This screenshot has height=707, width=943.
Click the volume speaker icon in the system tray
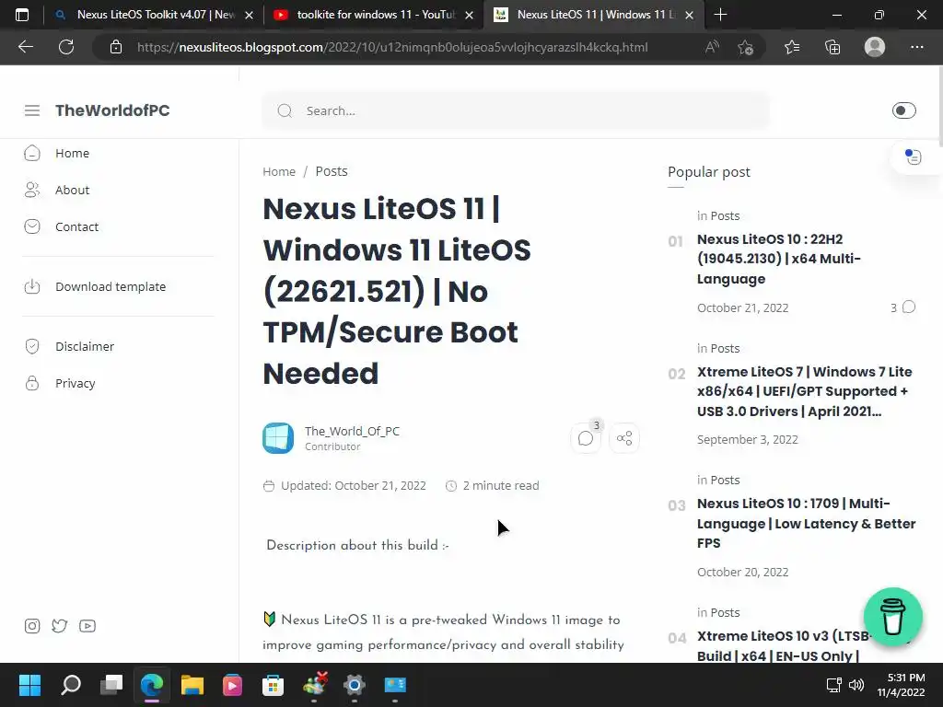[856, 685]
